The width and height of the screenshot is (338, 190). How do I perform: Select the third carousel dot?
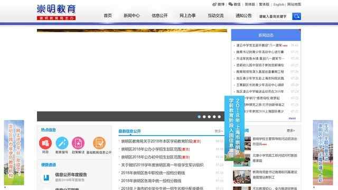pos(209,117)
